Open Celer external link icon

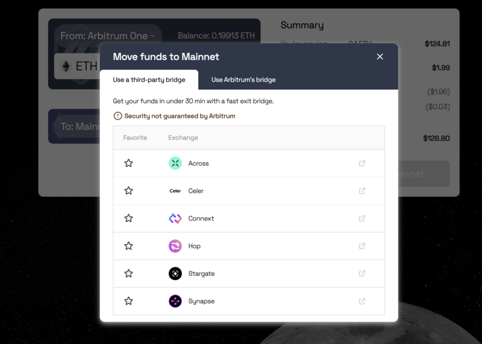point(362,191)
